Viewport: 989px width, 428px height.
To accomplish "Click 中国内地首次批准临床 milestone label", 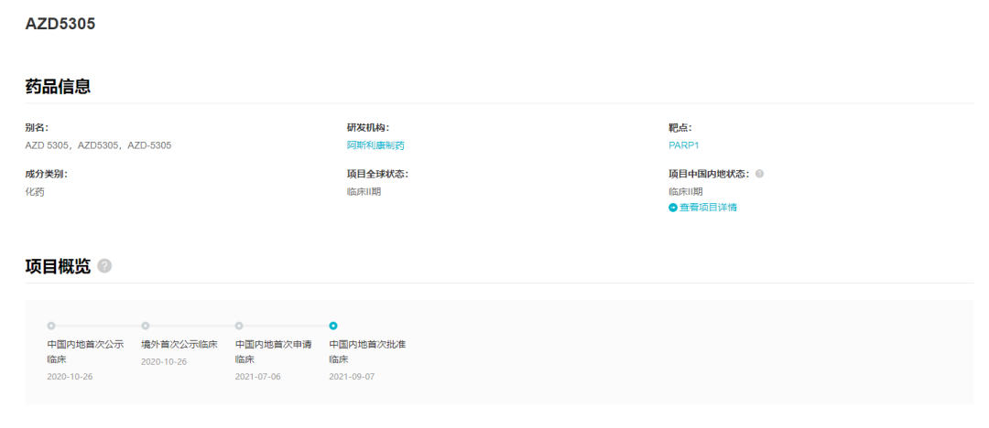I will tap(367, 352).
